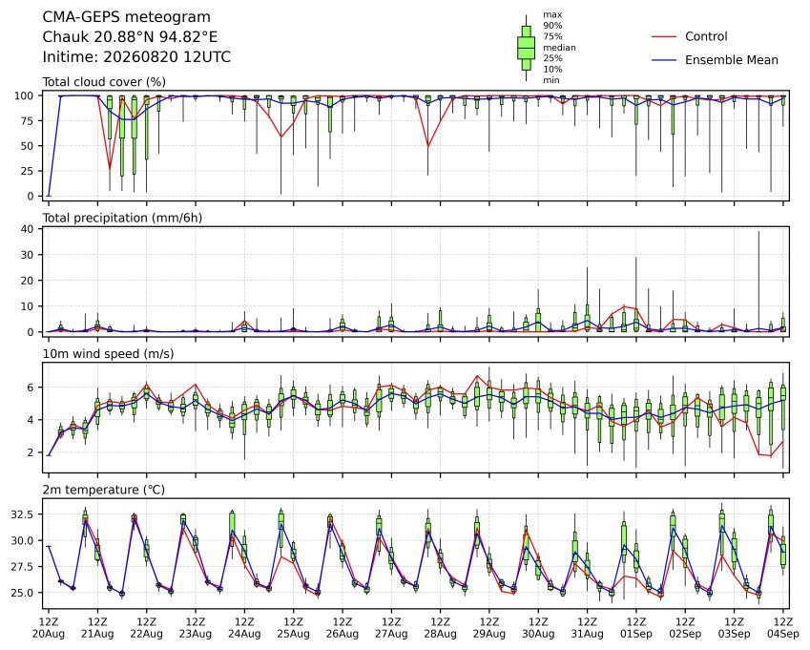Click the 12Z 20Aug time axis label
Screen dimensions: 810x650
[49, 628]
